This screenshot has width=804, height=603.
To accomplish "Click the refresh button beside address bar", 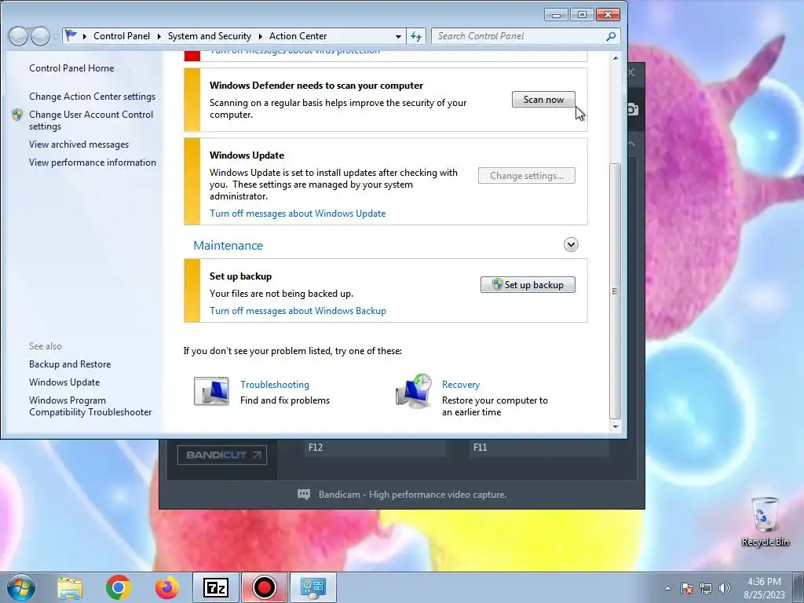I will pos(416,36).
